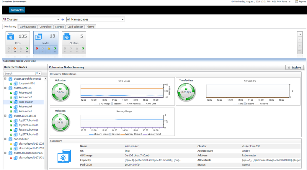Viewport: 307px width, 170px height.
Task: Collapse the cluster.10.30.155.23 tree node
Action: click(5, 116)
